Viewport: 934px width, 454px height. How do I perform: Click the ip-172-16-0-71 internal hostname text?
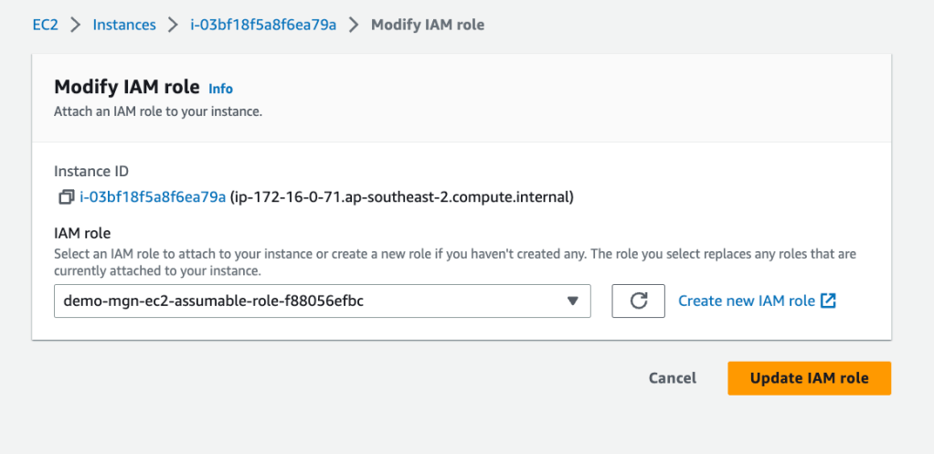[x=401, y=196]
